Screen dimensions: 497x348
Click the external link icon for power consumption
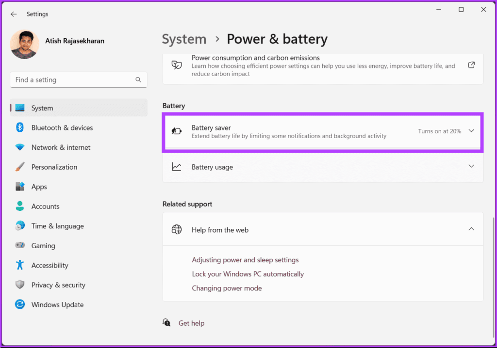coord(471,65)
